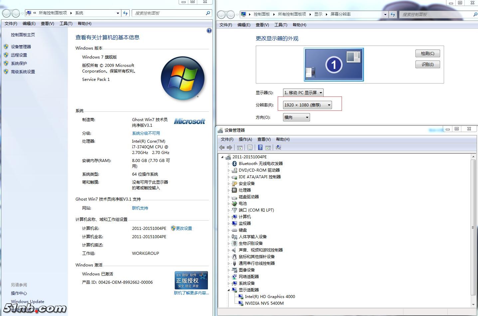Click the show/hide console tree toolbar icon

[239, 147]
